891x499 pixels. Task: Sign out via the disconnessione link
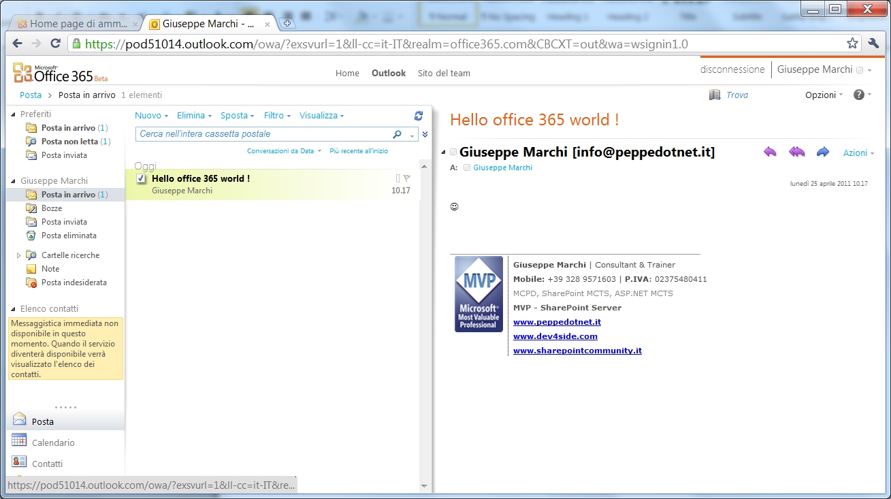732,69
